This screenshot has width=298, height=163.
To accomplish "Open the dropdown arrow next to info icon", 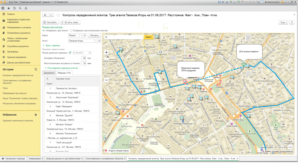I will [285, 2].
